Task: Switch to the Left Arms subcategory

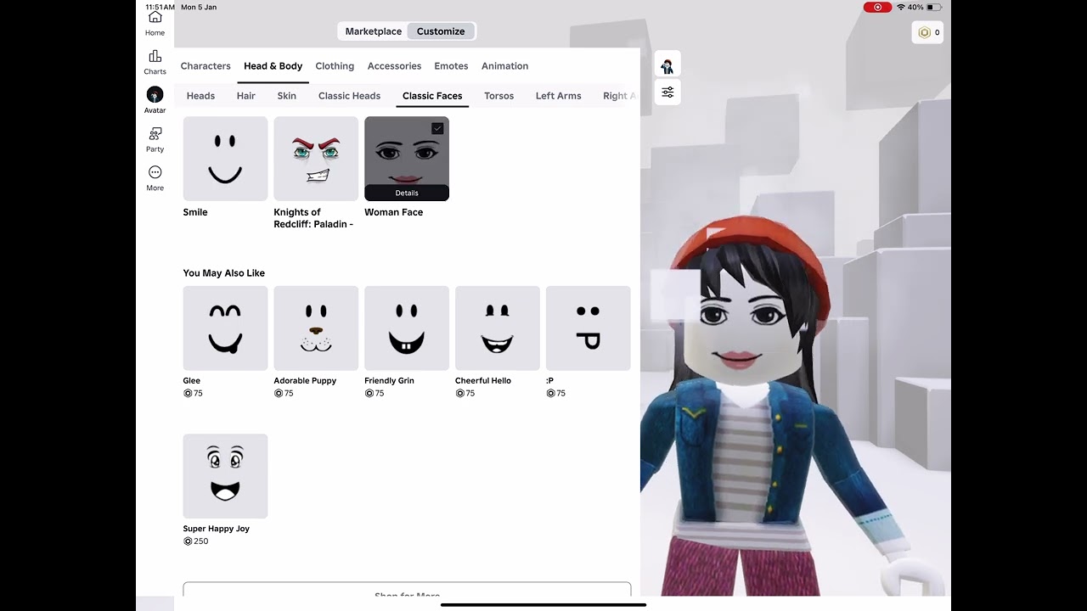Action: click(558, 96)
